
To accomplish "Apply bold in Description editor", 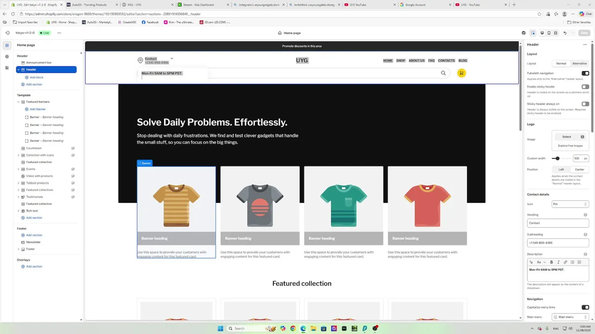I will pyautogui.click(x=552, y=262).
